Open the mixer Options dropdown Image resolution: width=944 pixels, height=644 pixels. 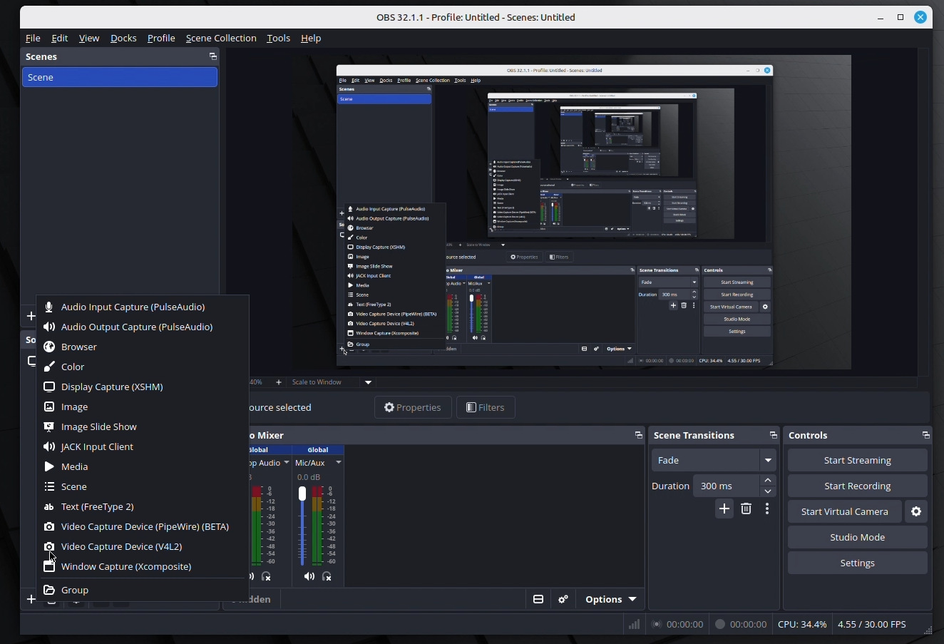click(610, 600)
